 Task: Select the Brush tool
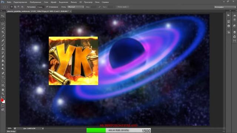(x=3, y=45)
